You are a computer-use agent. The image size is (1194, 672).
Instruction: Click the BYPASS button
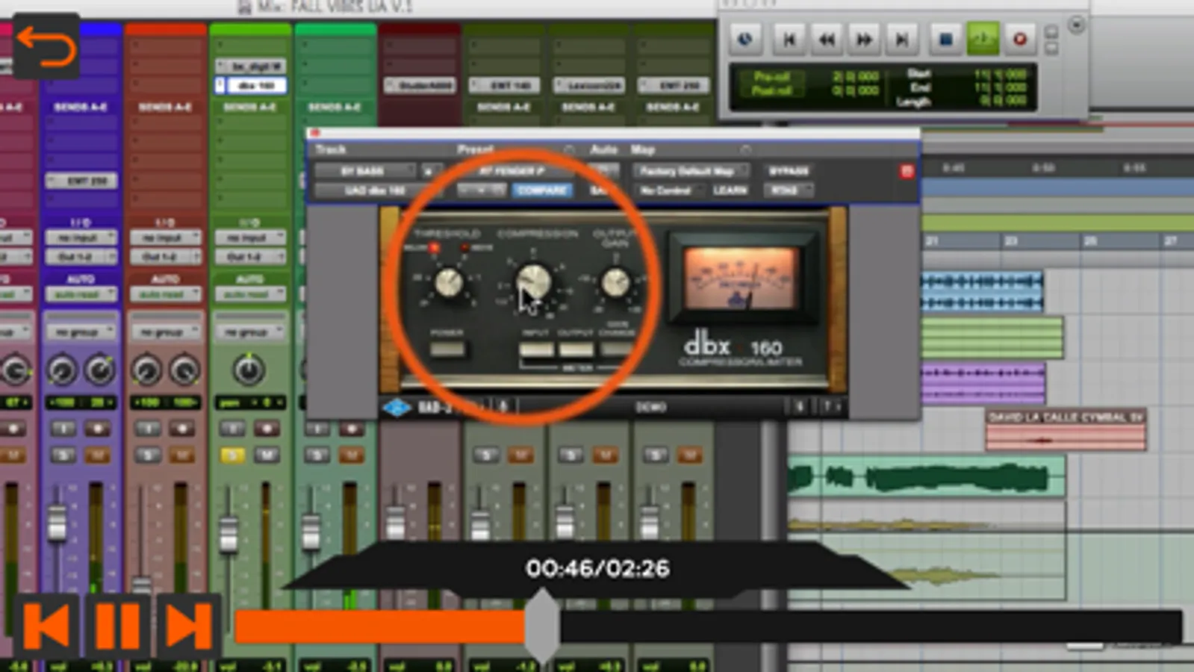788,171
